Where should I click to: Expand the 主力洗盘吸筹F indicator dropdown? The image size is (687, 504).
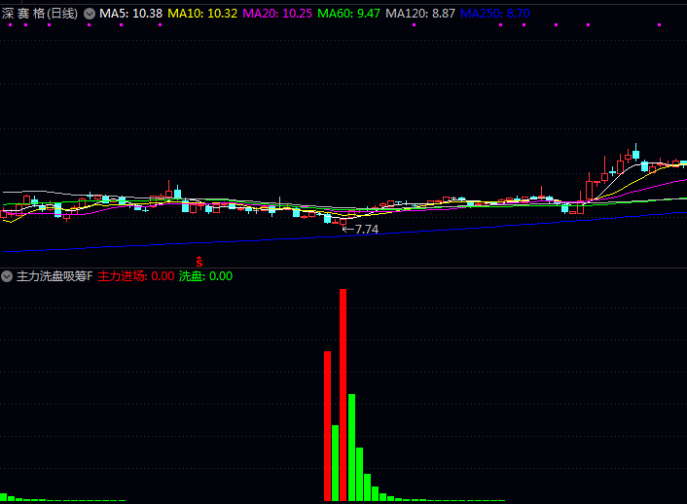pos(7,276)
